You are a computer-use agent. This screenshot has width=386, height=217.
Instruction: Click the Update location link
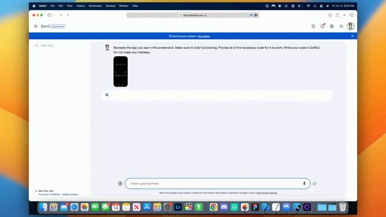pos(70,194)
